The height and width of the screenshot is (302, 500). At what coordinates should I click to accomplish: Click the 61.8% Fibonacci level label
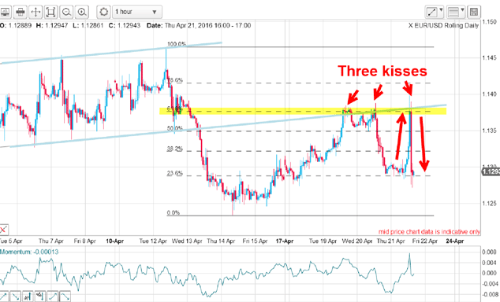pyautogui.click(x=174, y=109)
